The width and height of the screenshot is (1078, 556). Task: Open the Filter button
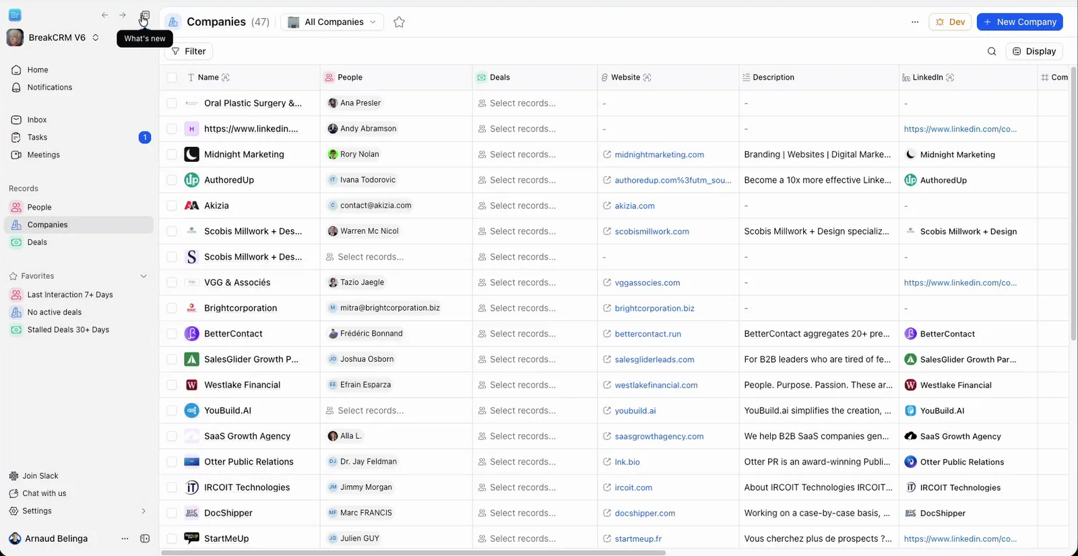189,51
